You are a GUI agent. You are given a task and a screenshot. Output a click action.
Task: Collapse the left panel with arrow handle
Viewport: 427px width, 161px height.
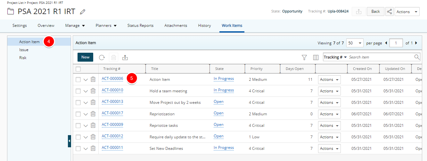70,141
